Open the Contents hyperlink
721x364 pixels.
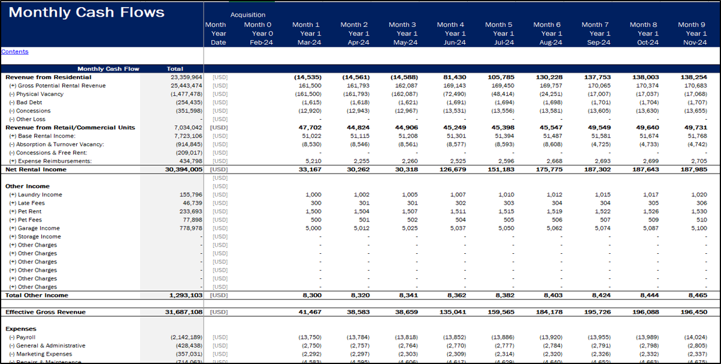14,51
